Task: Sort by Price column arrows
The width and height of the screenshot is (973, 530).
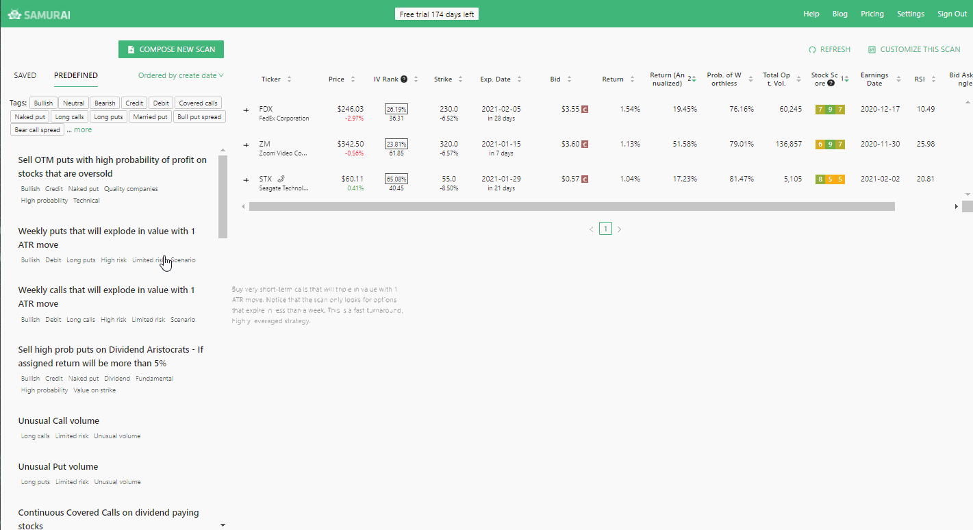Action: [x=353, y=79]
